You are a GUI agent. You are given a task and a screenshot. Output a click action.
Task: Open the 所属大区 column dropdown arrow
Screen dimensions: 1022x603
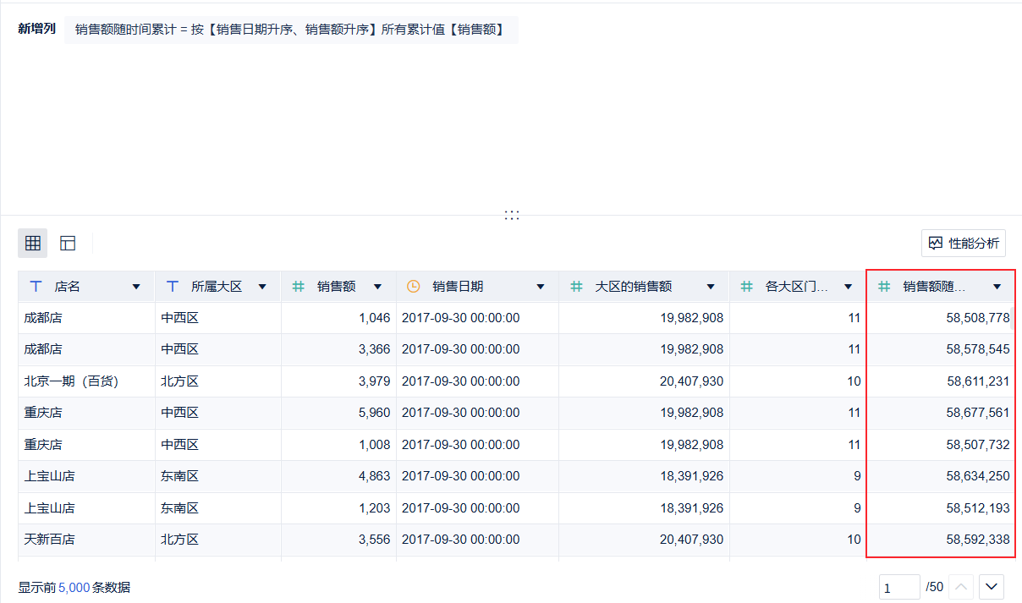tap(262, 287)
